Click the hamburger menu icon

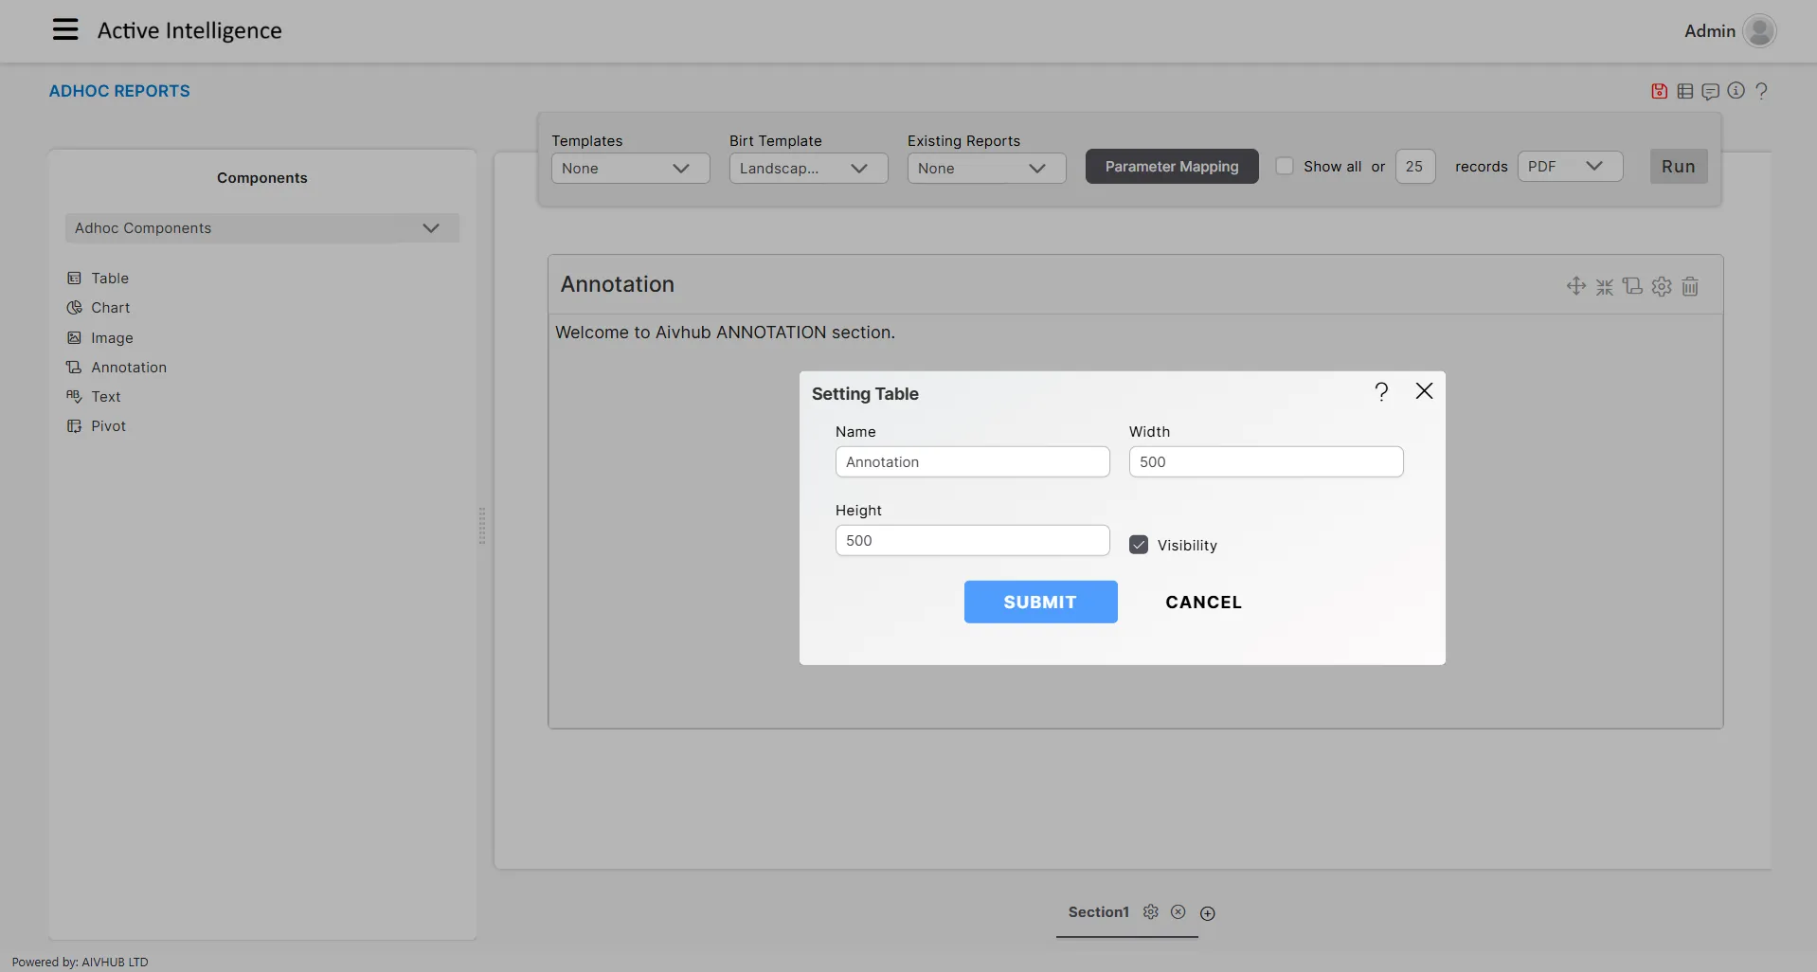(x=65, y=30)
